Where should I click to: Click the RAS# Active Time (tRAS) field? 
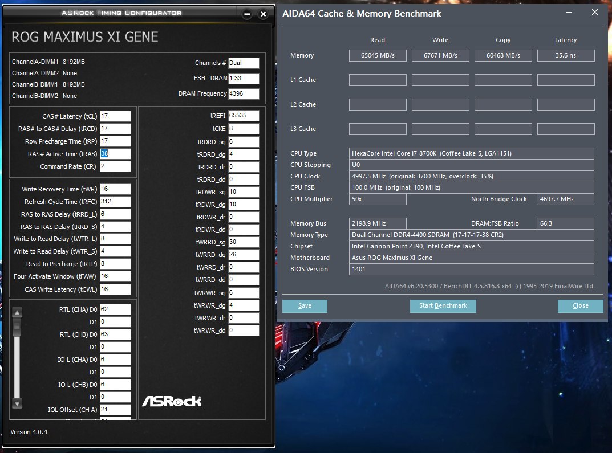pyautogui.click(x=115, y=154)
